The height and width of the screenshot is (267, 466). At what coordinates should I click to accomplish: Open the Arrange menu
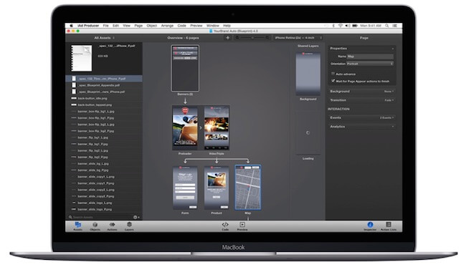[167, 26]
